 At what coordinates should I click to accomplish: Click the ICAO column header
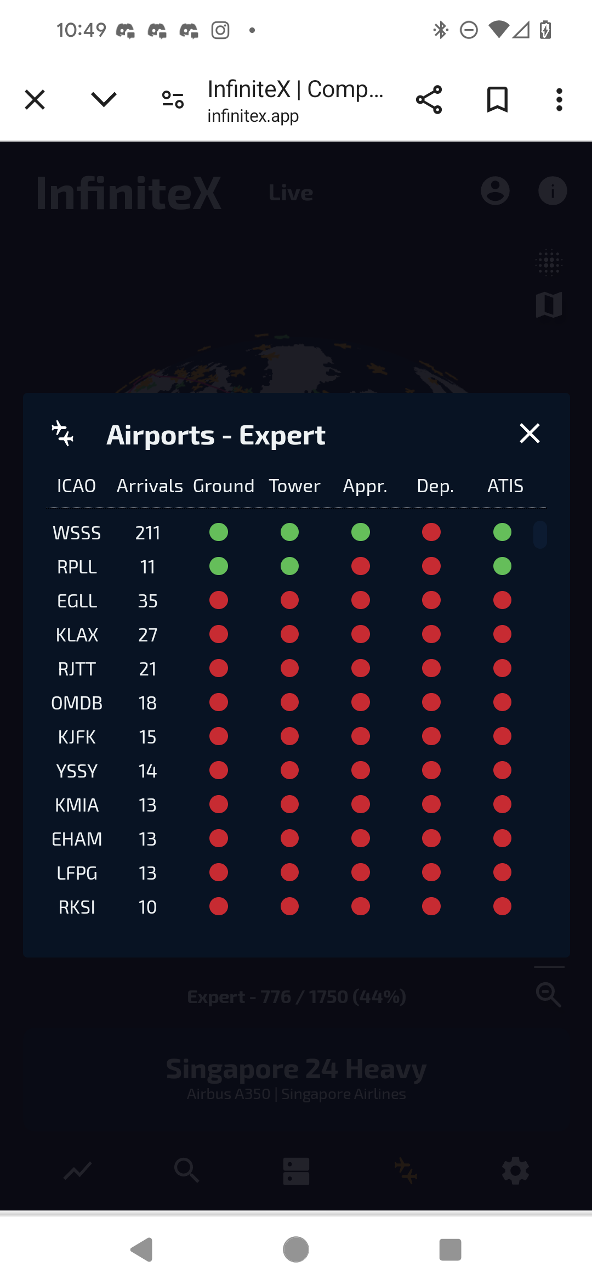77,486
